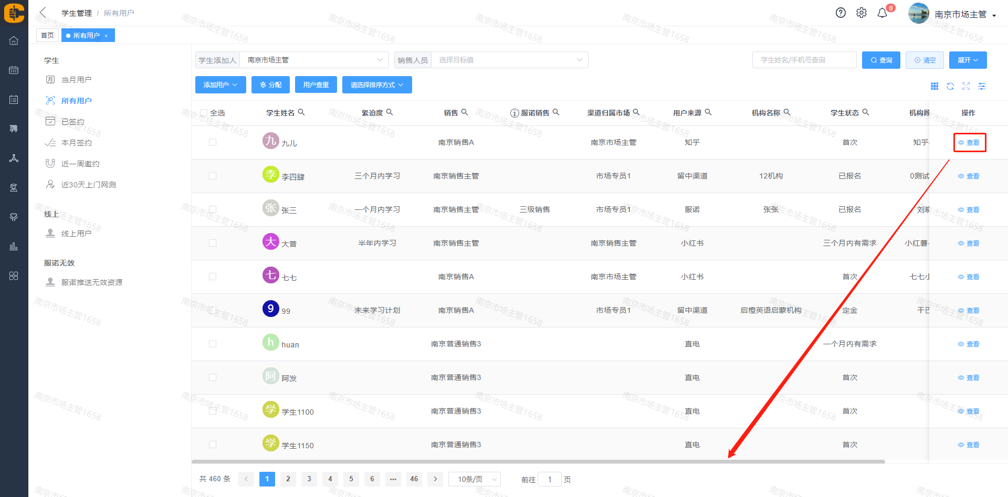Open settings gear icon in header
1008x497 pixels.
pyautogui.click(x=862, y=13)
